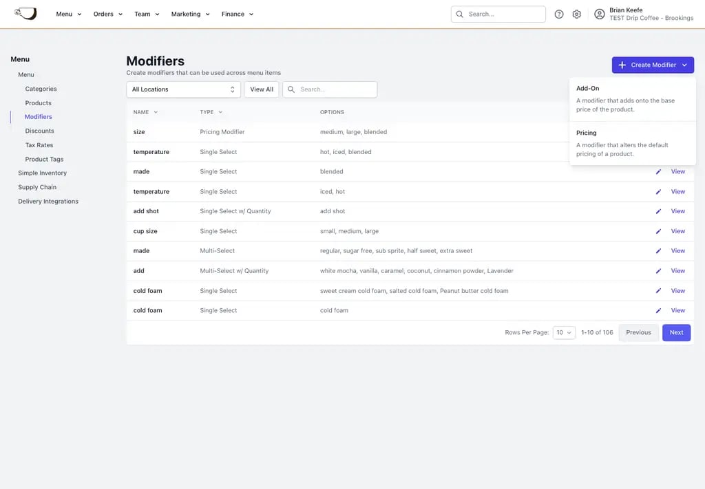Go to Discounts in the sidebar
Screen dimensions: 705x489
tap(39, 131)
